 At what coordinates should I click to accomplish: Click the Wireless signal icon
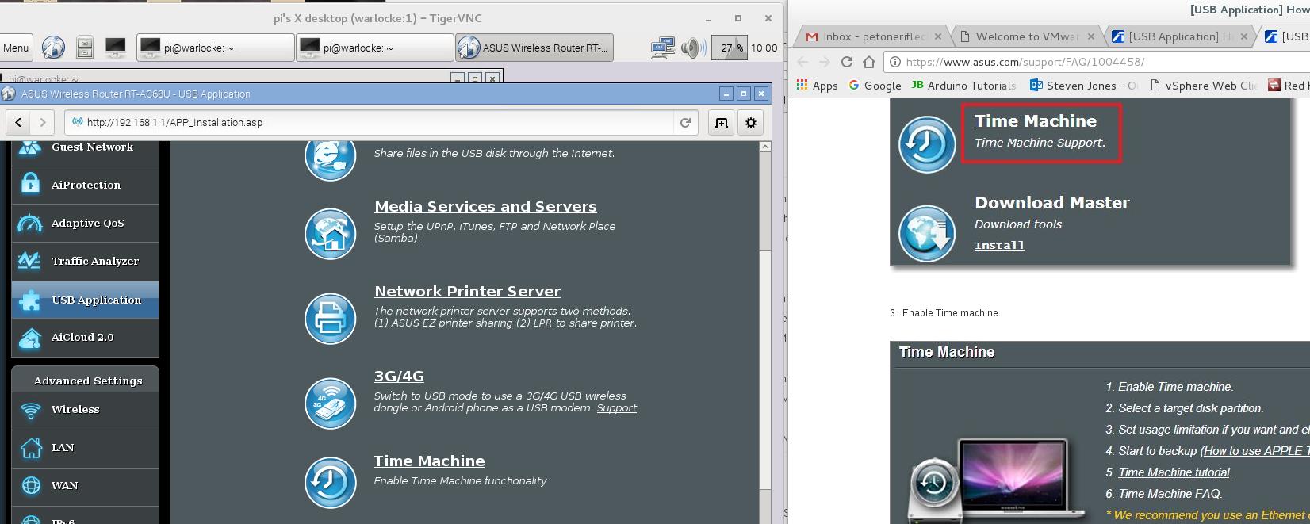click(x=31, y=411)
